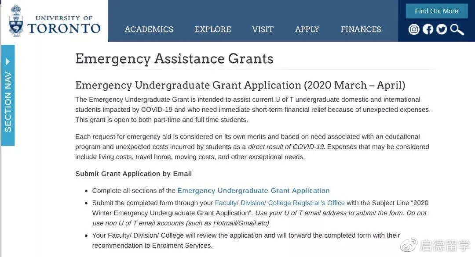The image size is (475, 257).
Task: Click the Submit Grant Application by Email subheading
Action: click(x=133, y=174)
